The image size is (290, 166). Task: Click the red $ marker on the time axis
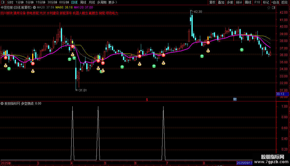147,100
